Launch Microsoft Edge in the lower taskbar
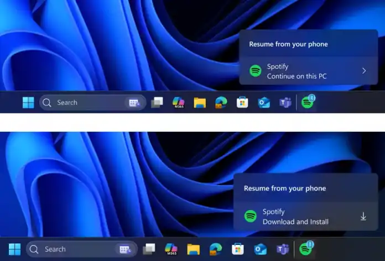Viewport: 385px width, 261px height. 216,249
